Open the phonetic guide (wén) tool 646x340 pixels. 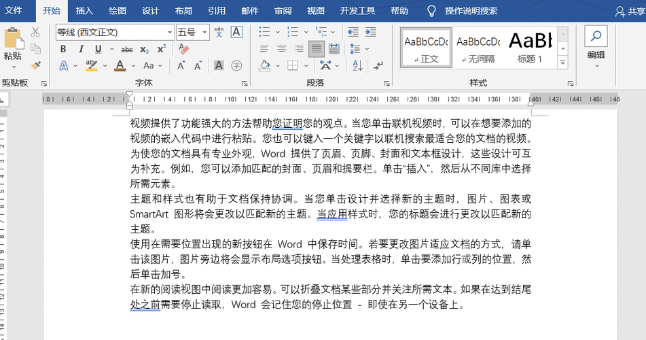pos(219,32)
